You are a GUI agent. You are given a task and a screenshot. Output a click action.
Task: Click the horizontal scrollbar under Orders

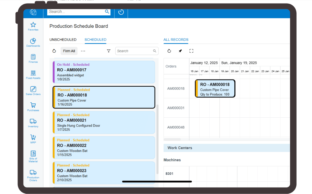tap(172, 139)
